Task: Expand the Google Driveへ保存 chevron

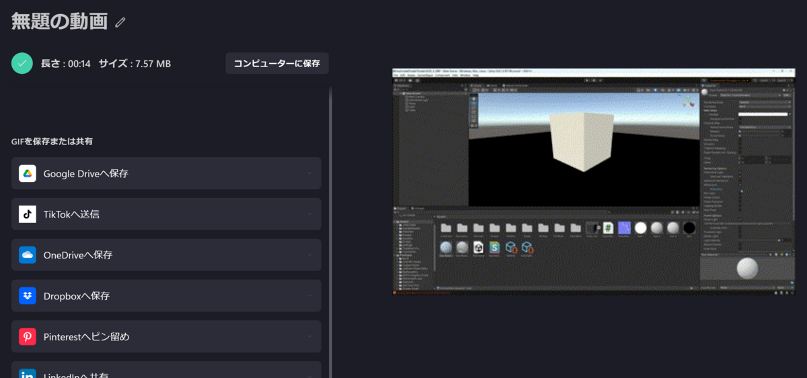Action: click(309, 173)
